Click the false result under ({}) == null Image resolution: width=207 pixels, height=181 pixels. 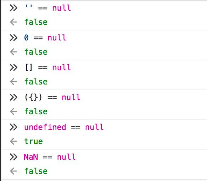point(36,111)
